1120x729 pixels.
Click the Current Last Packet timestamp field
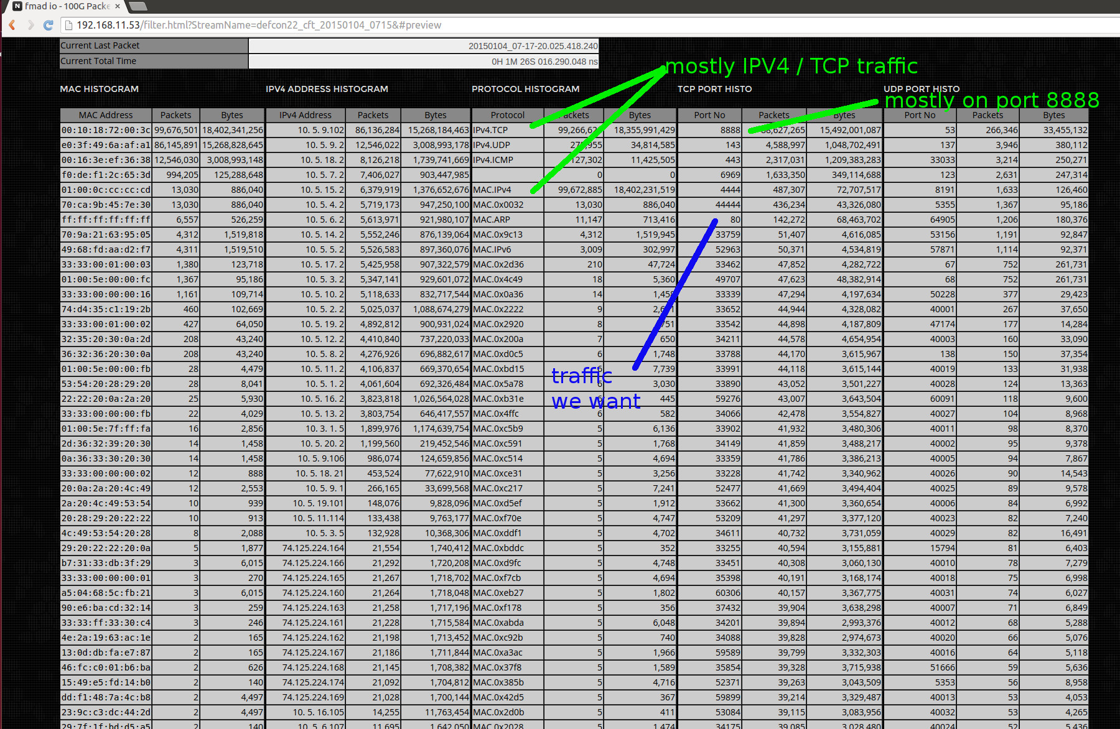[423, 46]
